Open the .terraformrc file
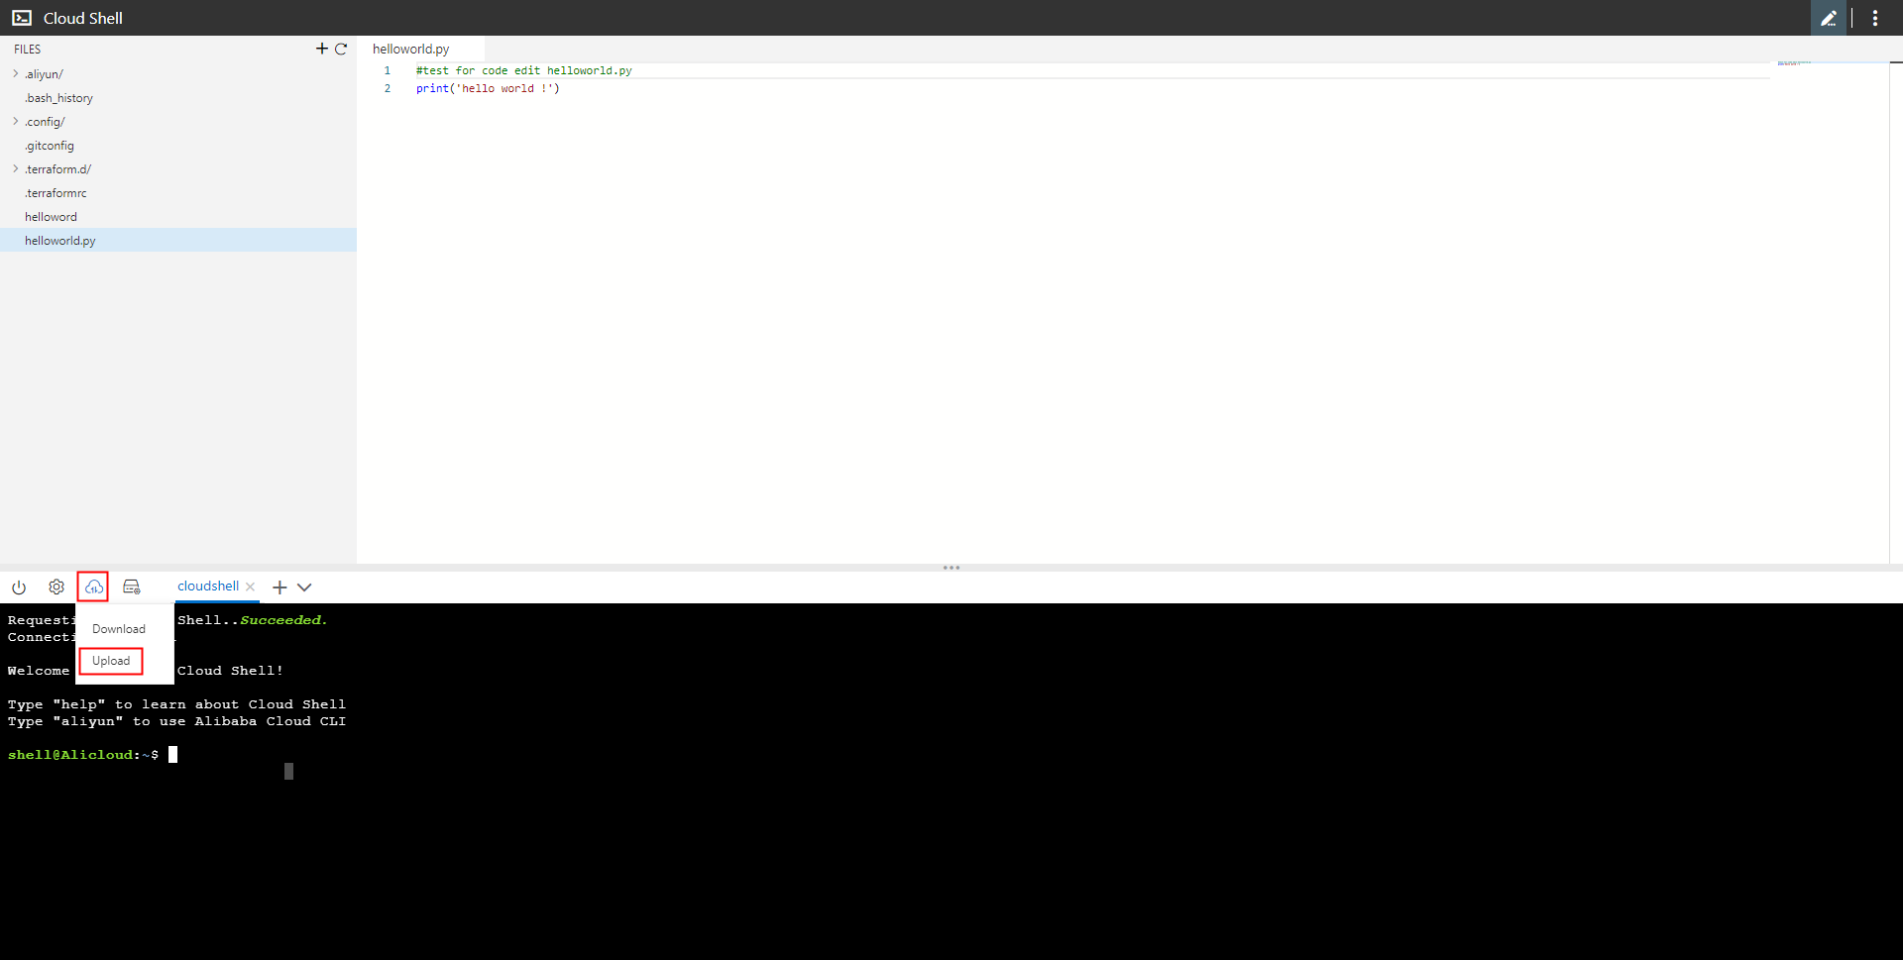Screen dimensions: 1903x960 click(x=56, y=193)
